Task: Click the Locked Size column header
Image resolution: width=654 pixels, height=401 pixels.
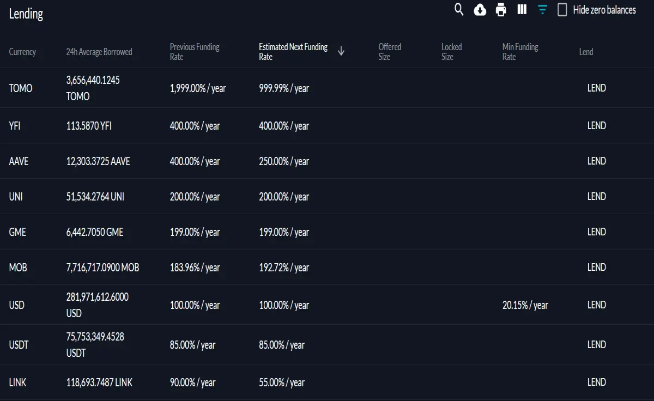Action: 451,52
